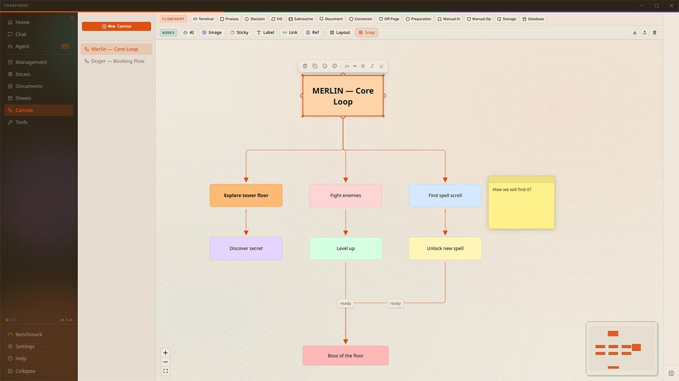This screenshot has height=381, width=679.
Task: Click the minimap thumbnail
Action: 622,348
